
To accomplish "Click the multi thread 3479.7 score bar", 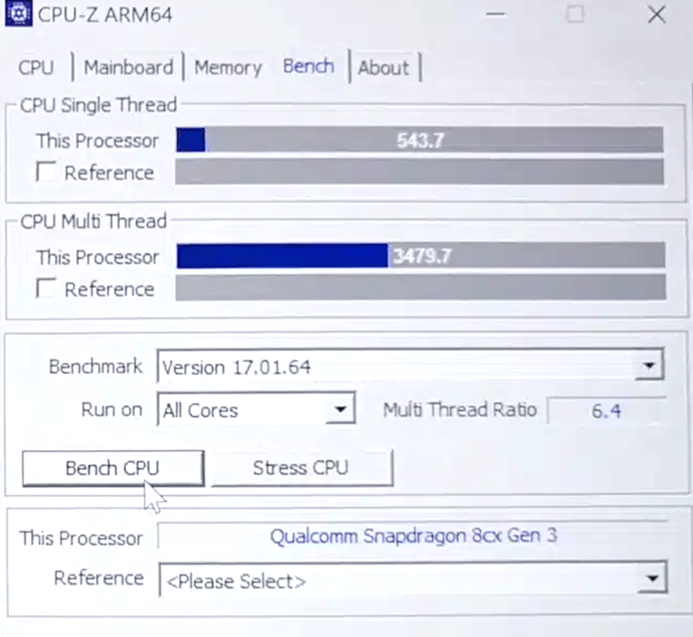I will (421, 257).
